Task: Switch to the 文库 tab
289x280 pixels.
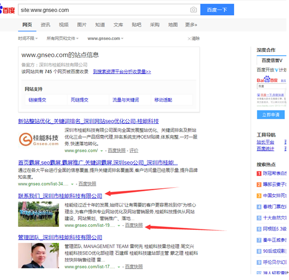Action: pos(118,25)
